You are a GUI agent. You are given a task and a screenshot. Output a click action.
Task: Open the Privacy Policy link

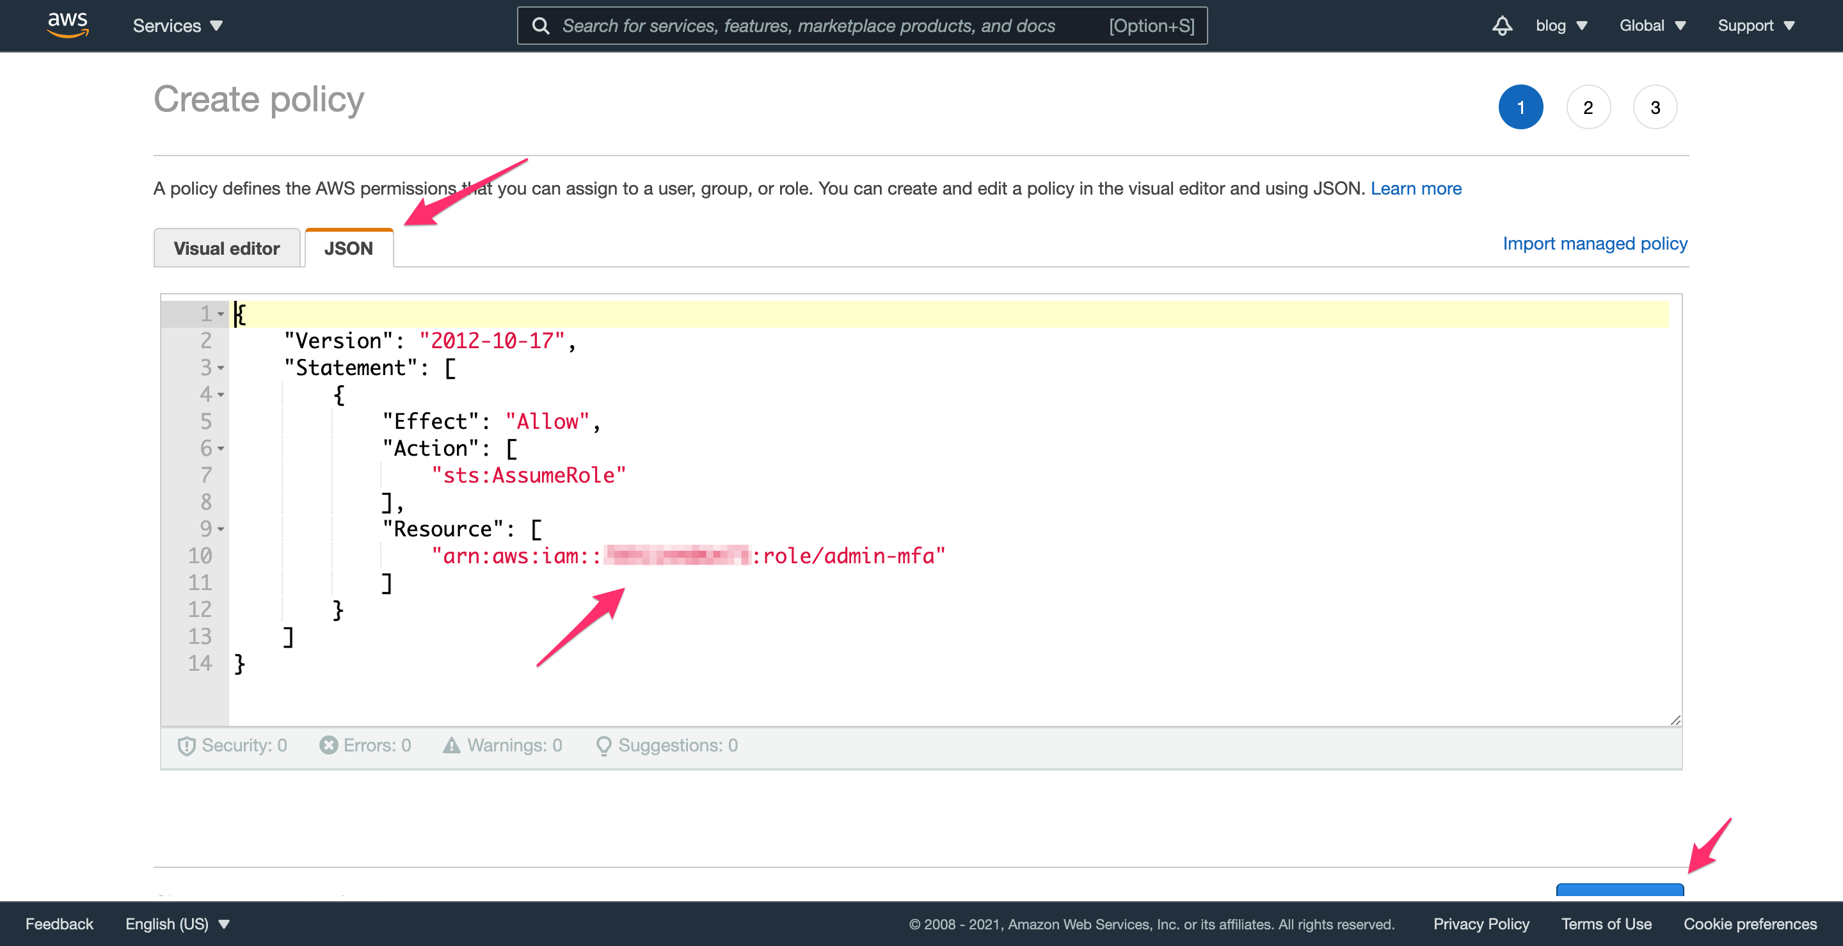coord(1481,924)
